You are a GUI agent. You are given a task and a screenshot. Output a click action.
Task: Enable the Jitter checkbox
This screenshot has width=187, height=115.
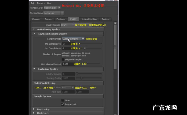(x=63, y=100)
